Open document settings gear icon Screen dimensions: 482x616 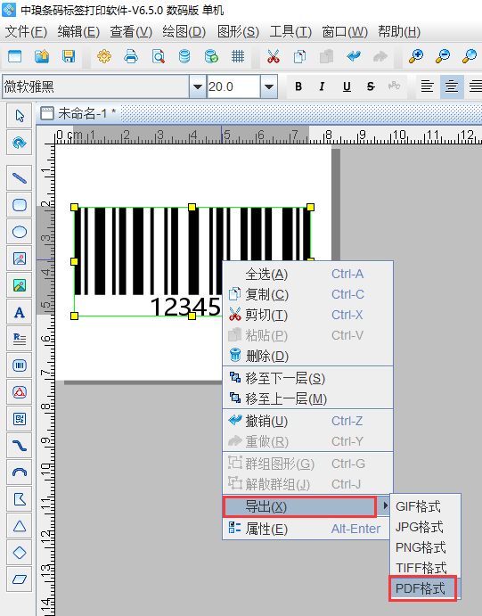[104, 56]
